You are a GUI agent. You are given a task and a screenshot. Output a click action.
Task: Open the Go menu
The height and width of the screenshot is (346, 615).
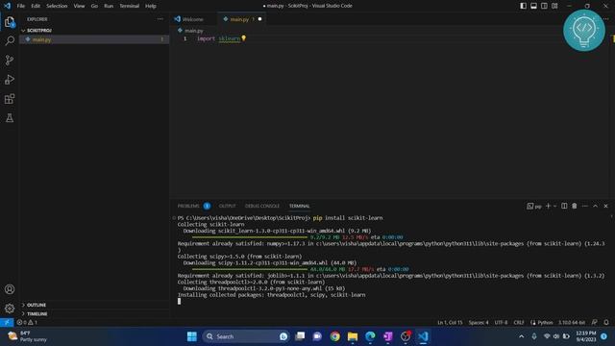pos(94,6)
